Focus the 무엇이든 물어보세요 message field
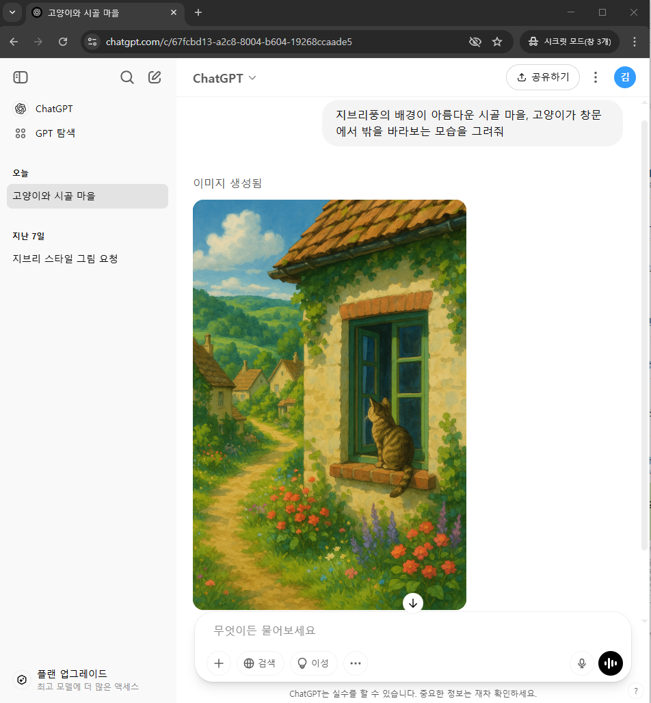The height and width of the screenshot is (703, 651). click(412, 631)
